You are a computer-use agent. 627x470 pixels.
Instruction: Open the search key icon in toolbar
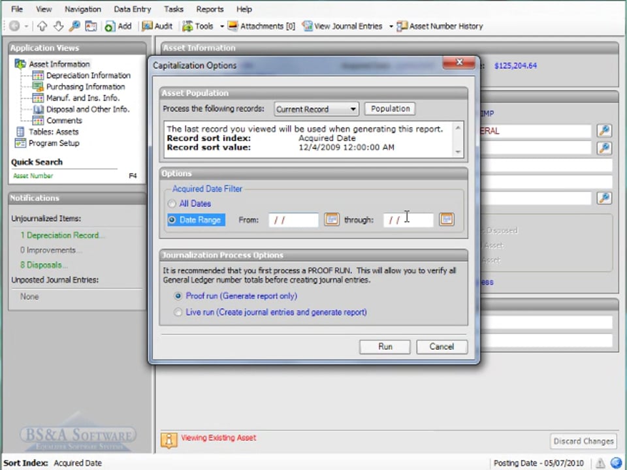74,26
